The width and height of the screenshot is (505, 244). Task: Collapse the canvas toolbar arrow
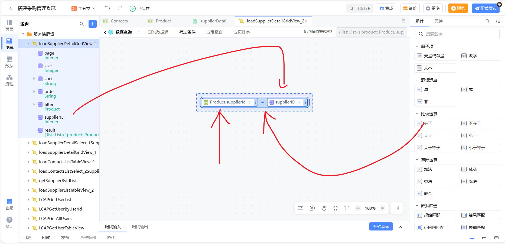[x=397, y=208]
